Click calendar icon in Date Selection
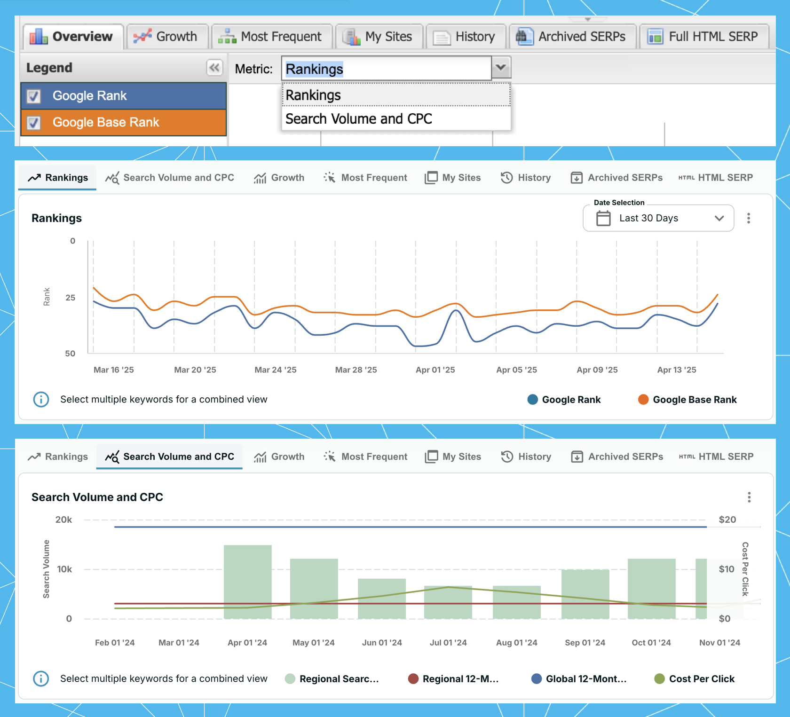This screenshot has height=717, width=790. coord(603,218)
